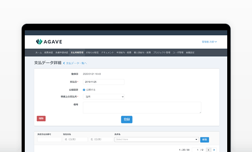Open the お知らせ配信 menu item
The width and height of the screenshot is (252, 152).
point(92,52)
